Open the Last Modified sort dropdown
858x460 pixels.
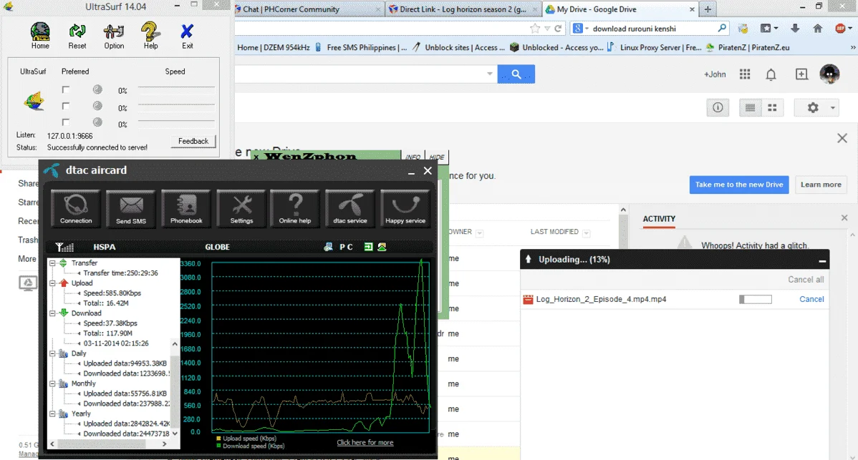pyautogui.click(x=586, y=233)
